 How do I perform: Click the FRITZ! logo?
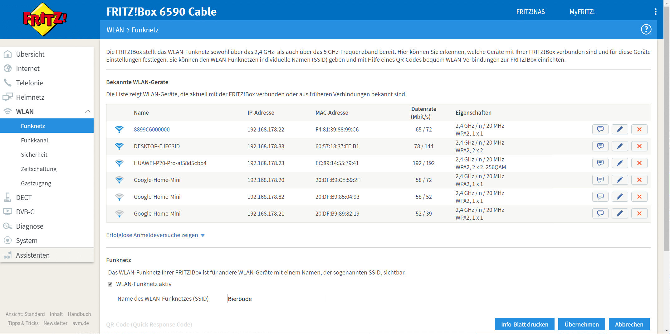click(x=45, y=19)
